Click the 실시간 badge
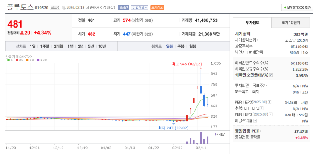Viewport: 316px width, 154px height. 123,8
